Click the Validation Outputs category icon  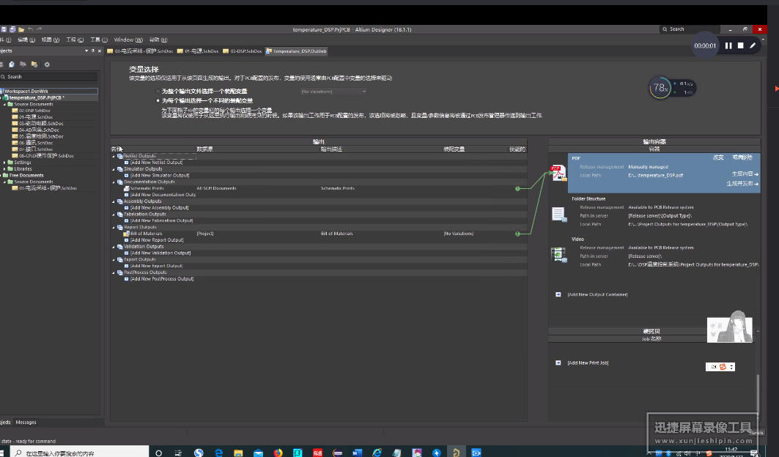point(119,246)
